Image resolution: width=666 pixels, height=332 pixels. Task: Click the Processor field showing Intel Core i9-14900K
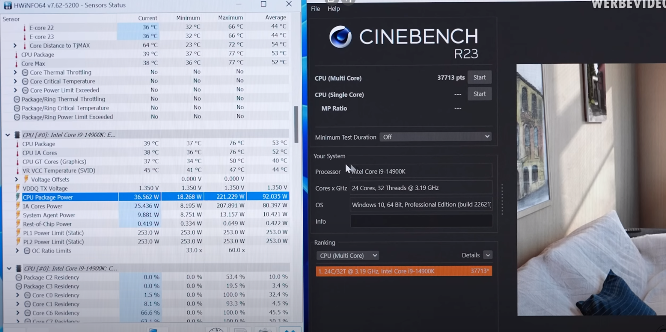tap(421, 171)
